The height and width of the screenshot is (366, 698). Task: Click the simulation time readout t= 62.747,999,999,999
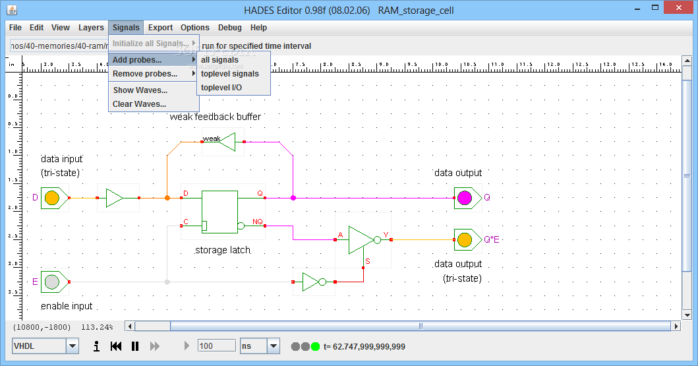tap(364, 346)
